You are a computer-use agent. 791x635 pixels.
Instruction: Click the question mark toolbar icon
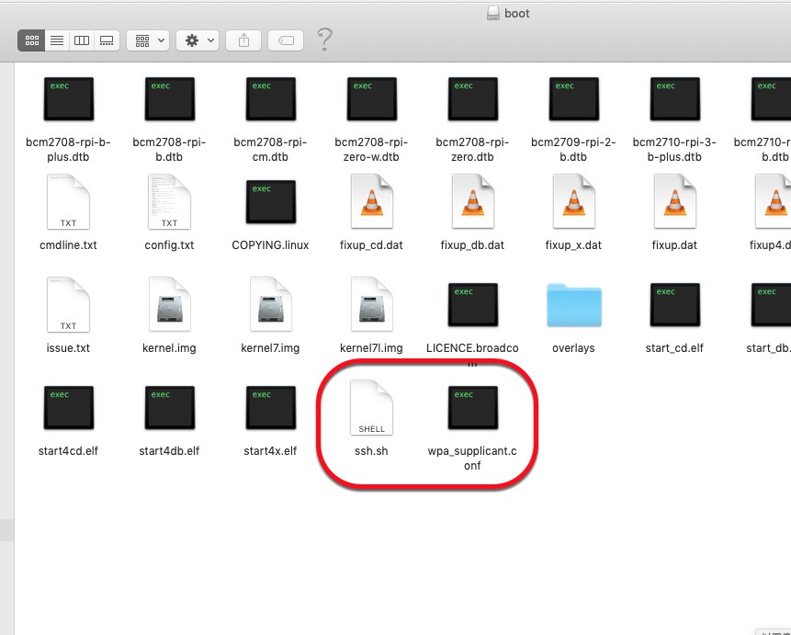coord(325,40)
